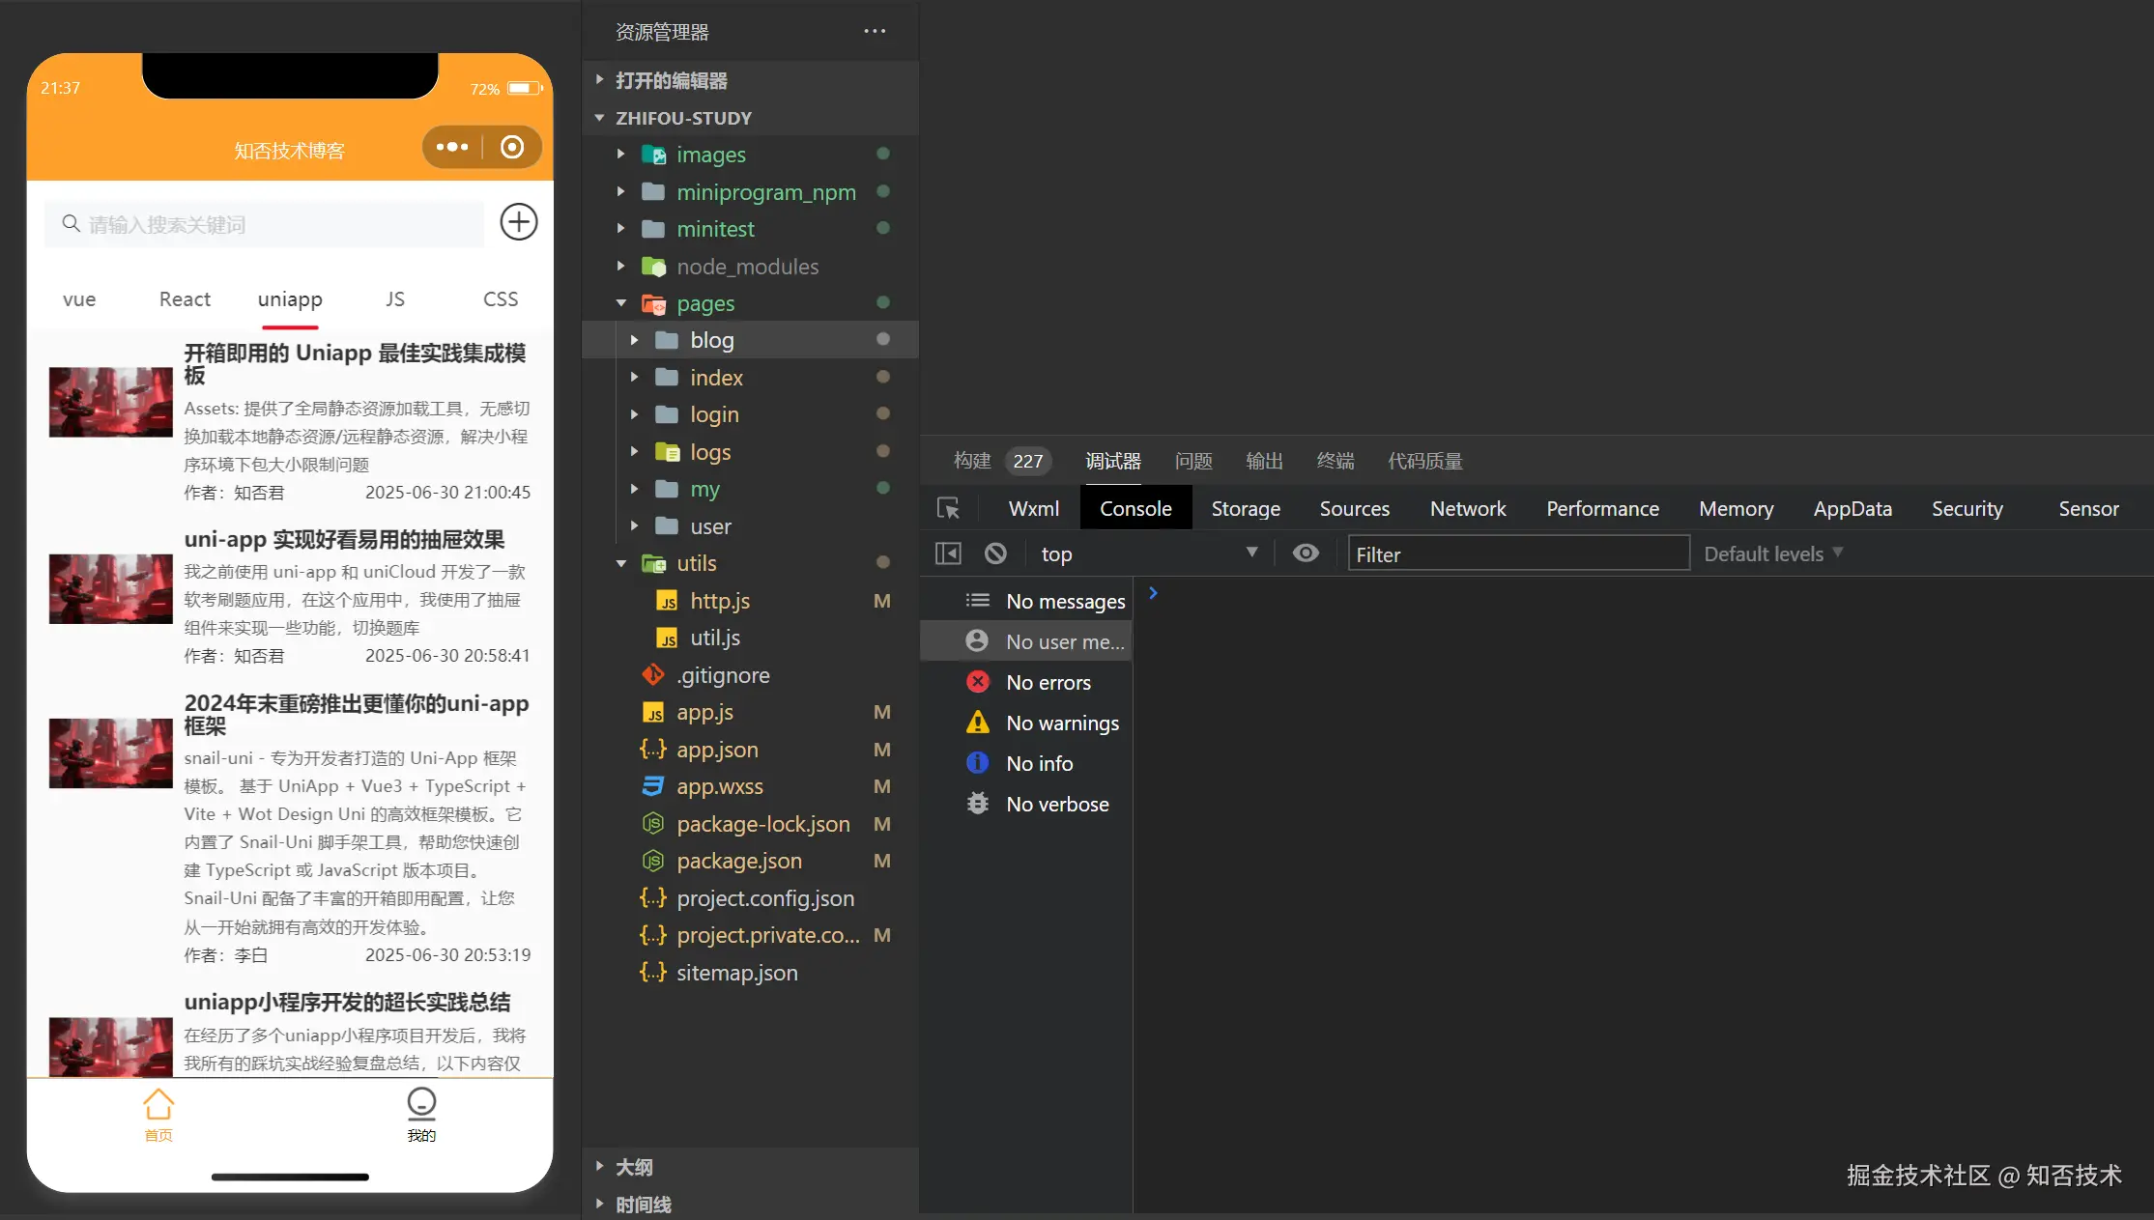The image size is (2154, 1220).
Task: Select the No errors filter
Action: [x=1048, y=682]
